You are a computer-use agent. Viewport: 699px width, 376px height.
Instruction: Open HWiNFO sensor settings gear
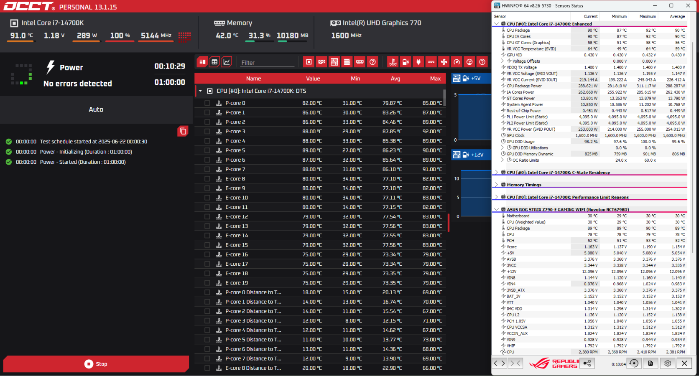click(668, 363)
